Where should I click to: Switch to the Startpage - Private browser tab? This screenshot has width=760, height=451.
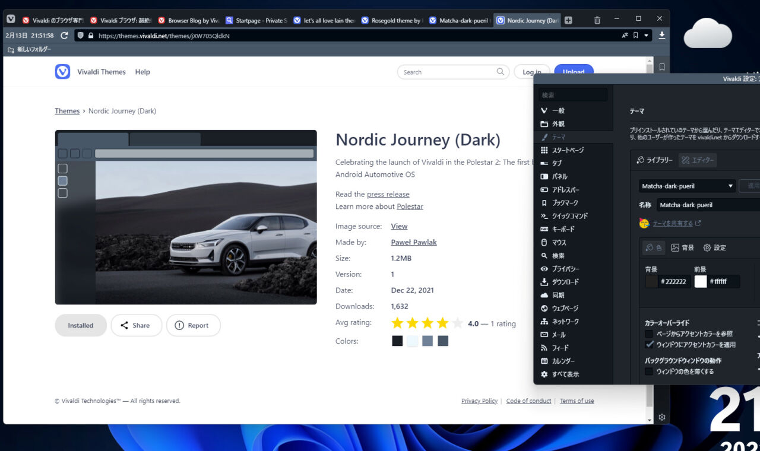click(x=256, y=20)
